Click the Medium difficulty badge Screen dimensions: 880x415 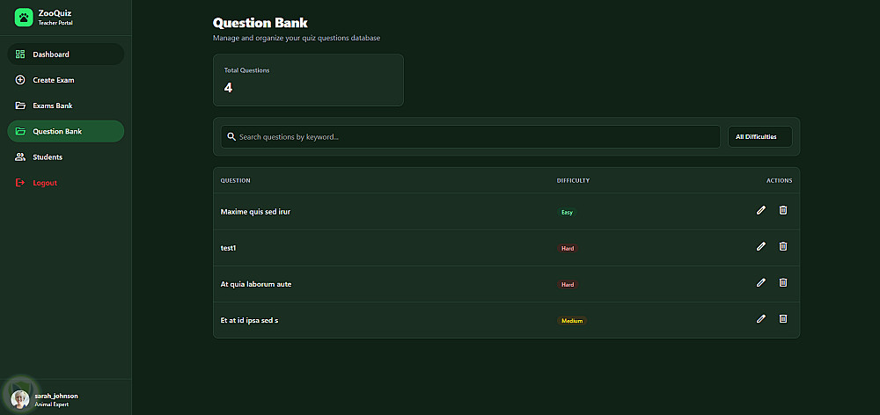pyautogui.click(x=572, y=321)
